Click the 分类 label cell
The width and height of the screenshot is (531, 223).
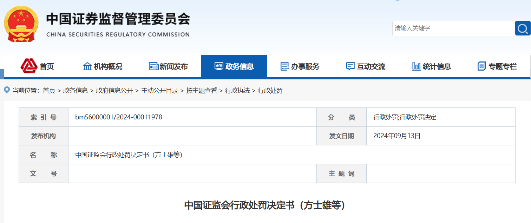341,117
